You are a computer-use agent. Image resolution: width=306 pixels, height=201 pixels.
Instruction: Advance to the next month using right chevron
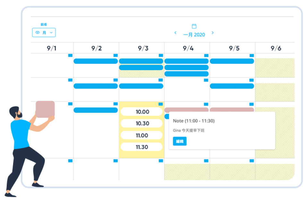coord(213,33)
